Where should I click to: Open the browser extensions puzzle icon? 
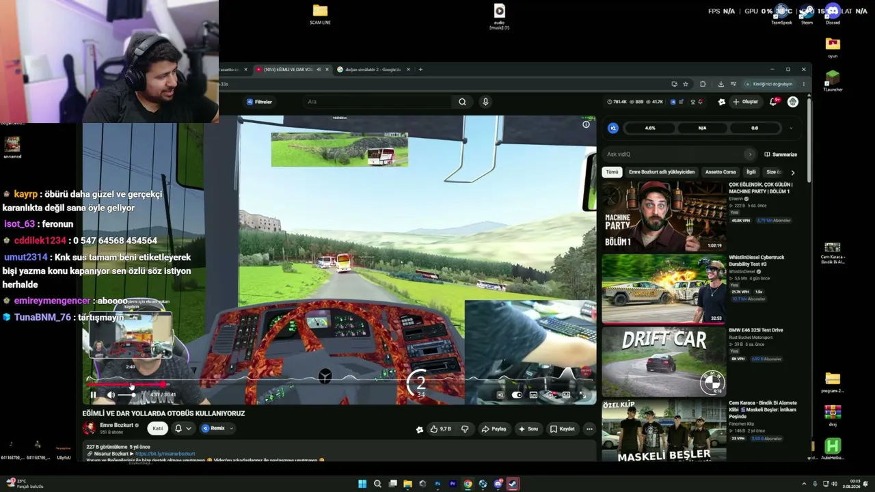tap(703, 84)
